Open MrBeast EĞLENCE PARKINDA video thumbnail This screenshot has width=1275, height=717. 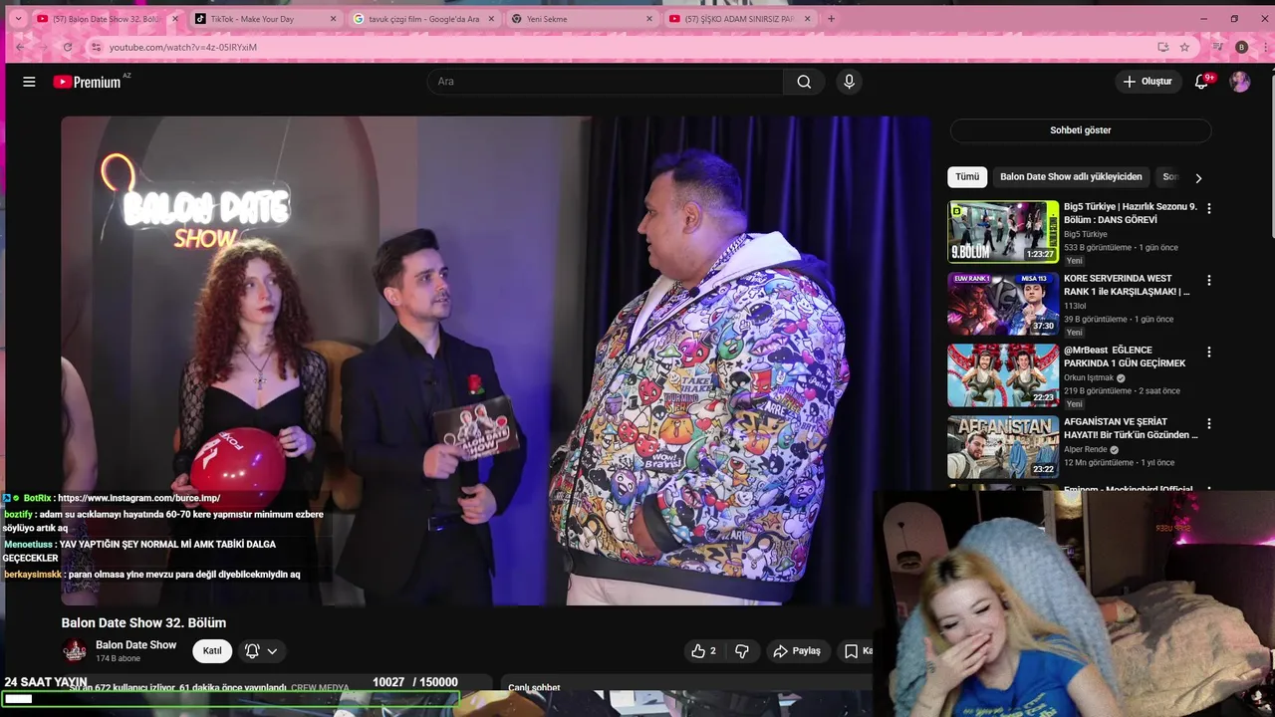[x=1003, y=375]
